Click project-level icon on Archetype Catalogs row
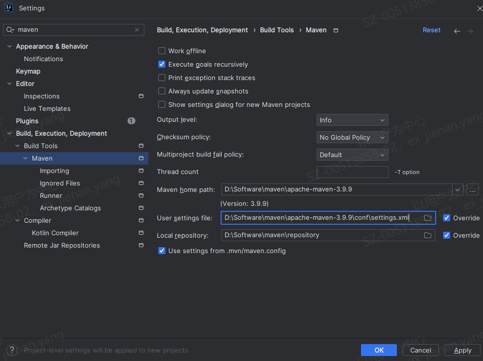This screenshot has height=361, width=483. pos(141,208)
